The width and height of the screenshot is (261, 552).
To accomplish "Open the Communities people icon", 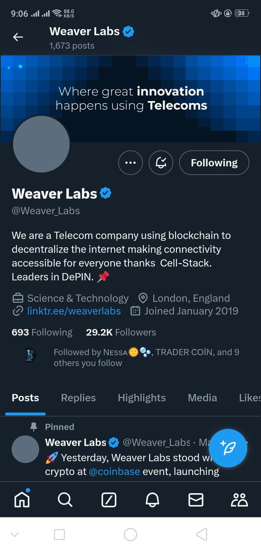I will click(x=239, y=500).
